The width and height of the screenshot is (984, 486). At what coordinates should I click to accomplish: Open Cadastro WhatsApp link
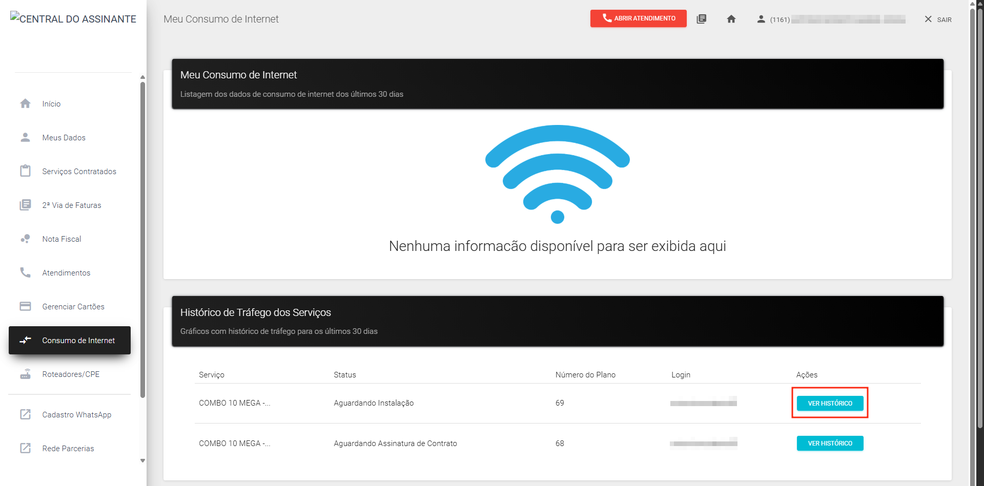[70, 414]
